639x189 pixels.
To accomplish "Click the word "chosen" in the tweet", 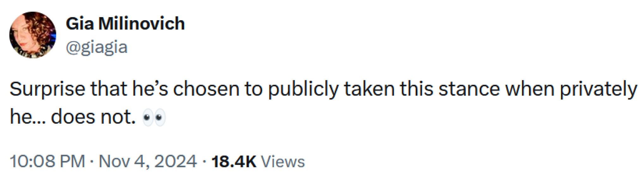I will tap(206, 89).
